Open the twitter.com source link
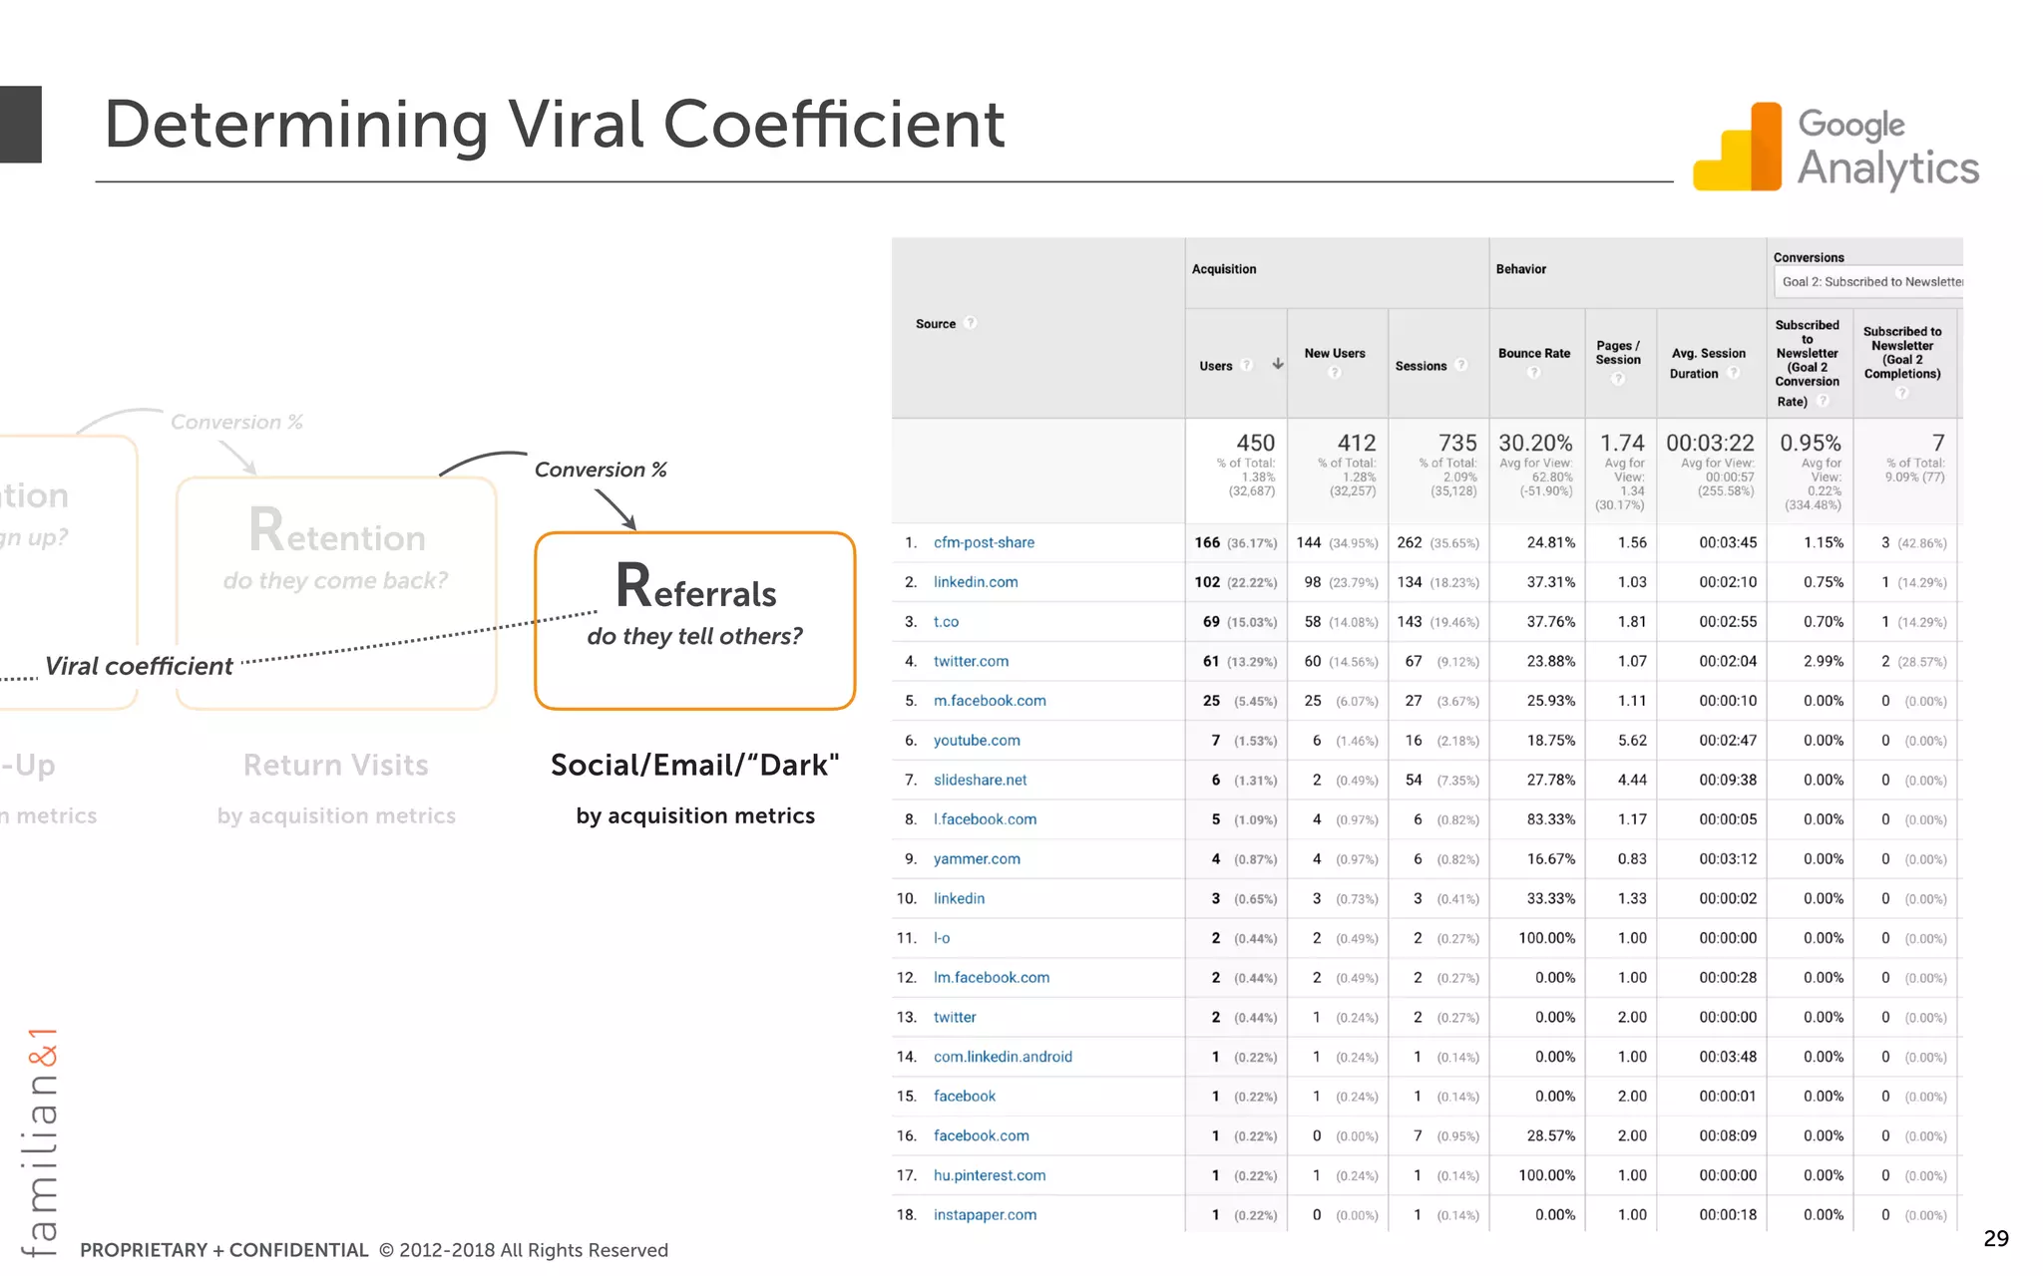 (971, 661)
